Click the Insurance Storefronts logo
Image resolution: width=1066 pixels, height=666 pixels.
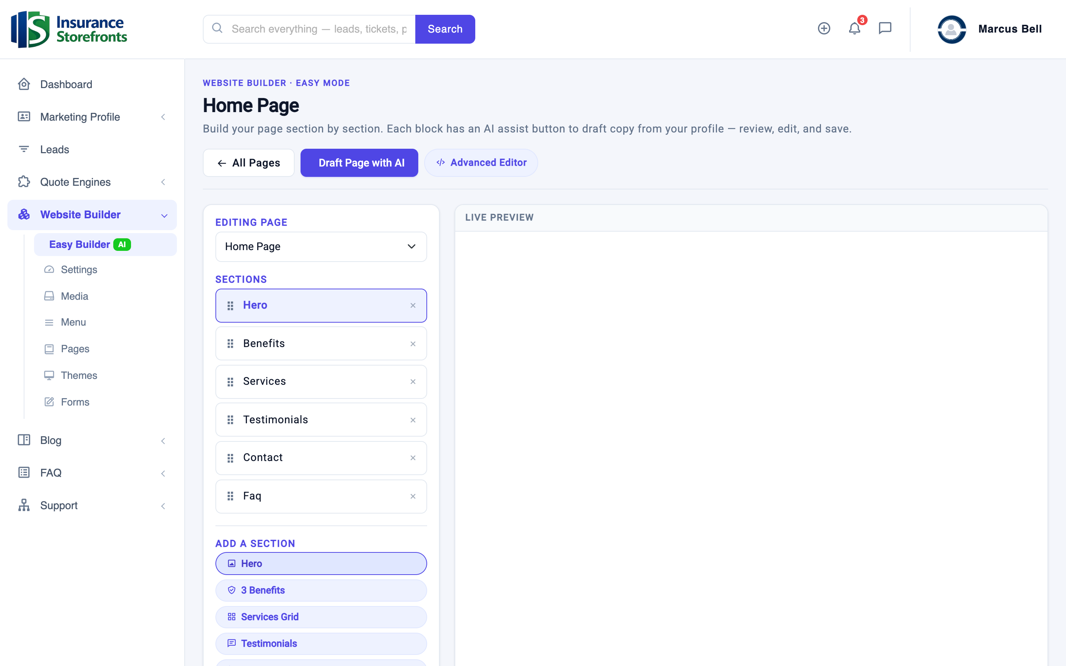[69, 29]
